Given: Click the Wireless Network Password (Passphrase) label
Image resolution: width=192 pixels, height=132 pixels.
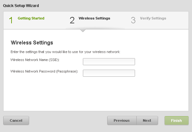Looking at the screenshot, I should (44, 71).
